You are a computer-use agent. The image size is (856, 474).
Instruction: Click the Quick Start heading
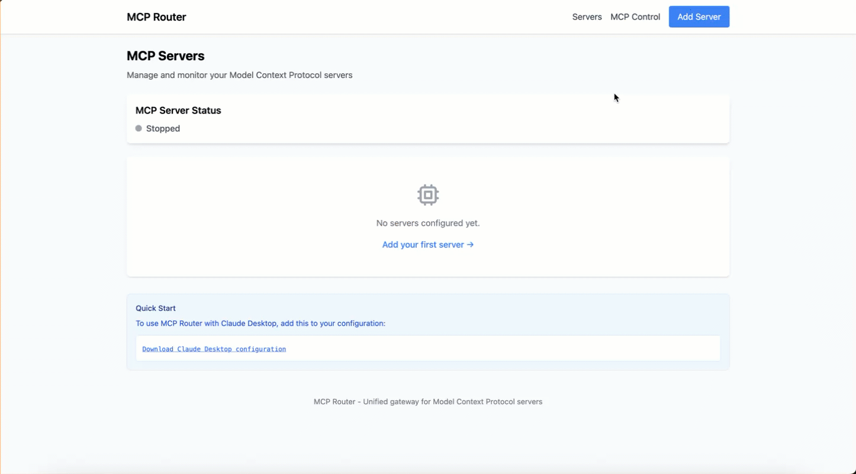point(156,309)
